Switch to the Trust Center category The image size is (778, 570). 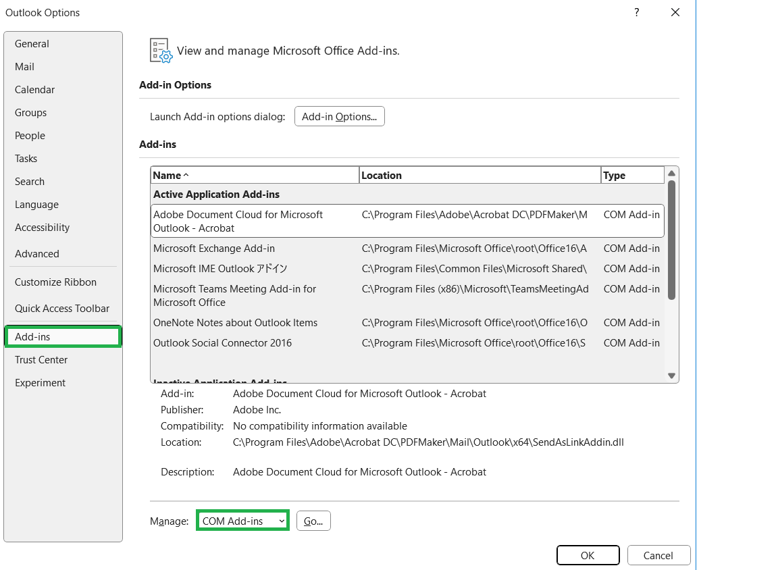coord(41,359)
